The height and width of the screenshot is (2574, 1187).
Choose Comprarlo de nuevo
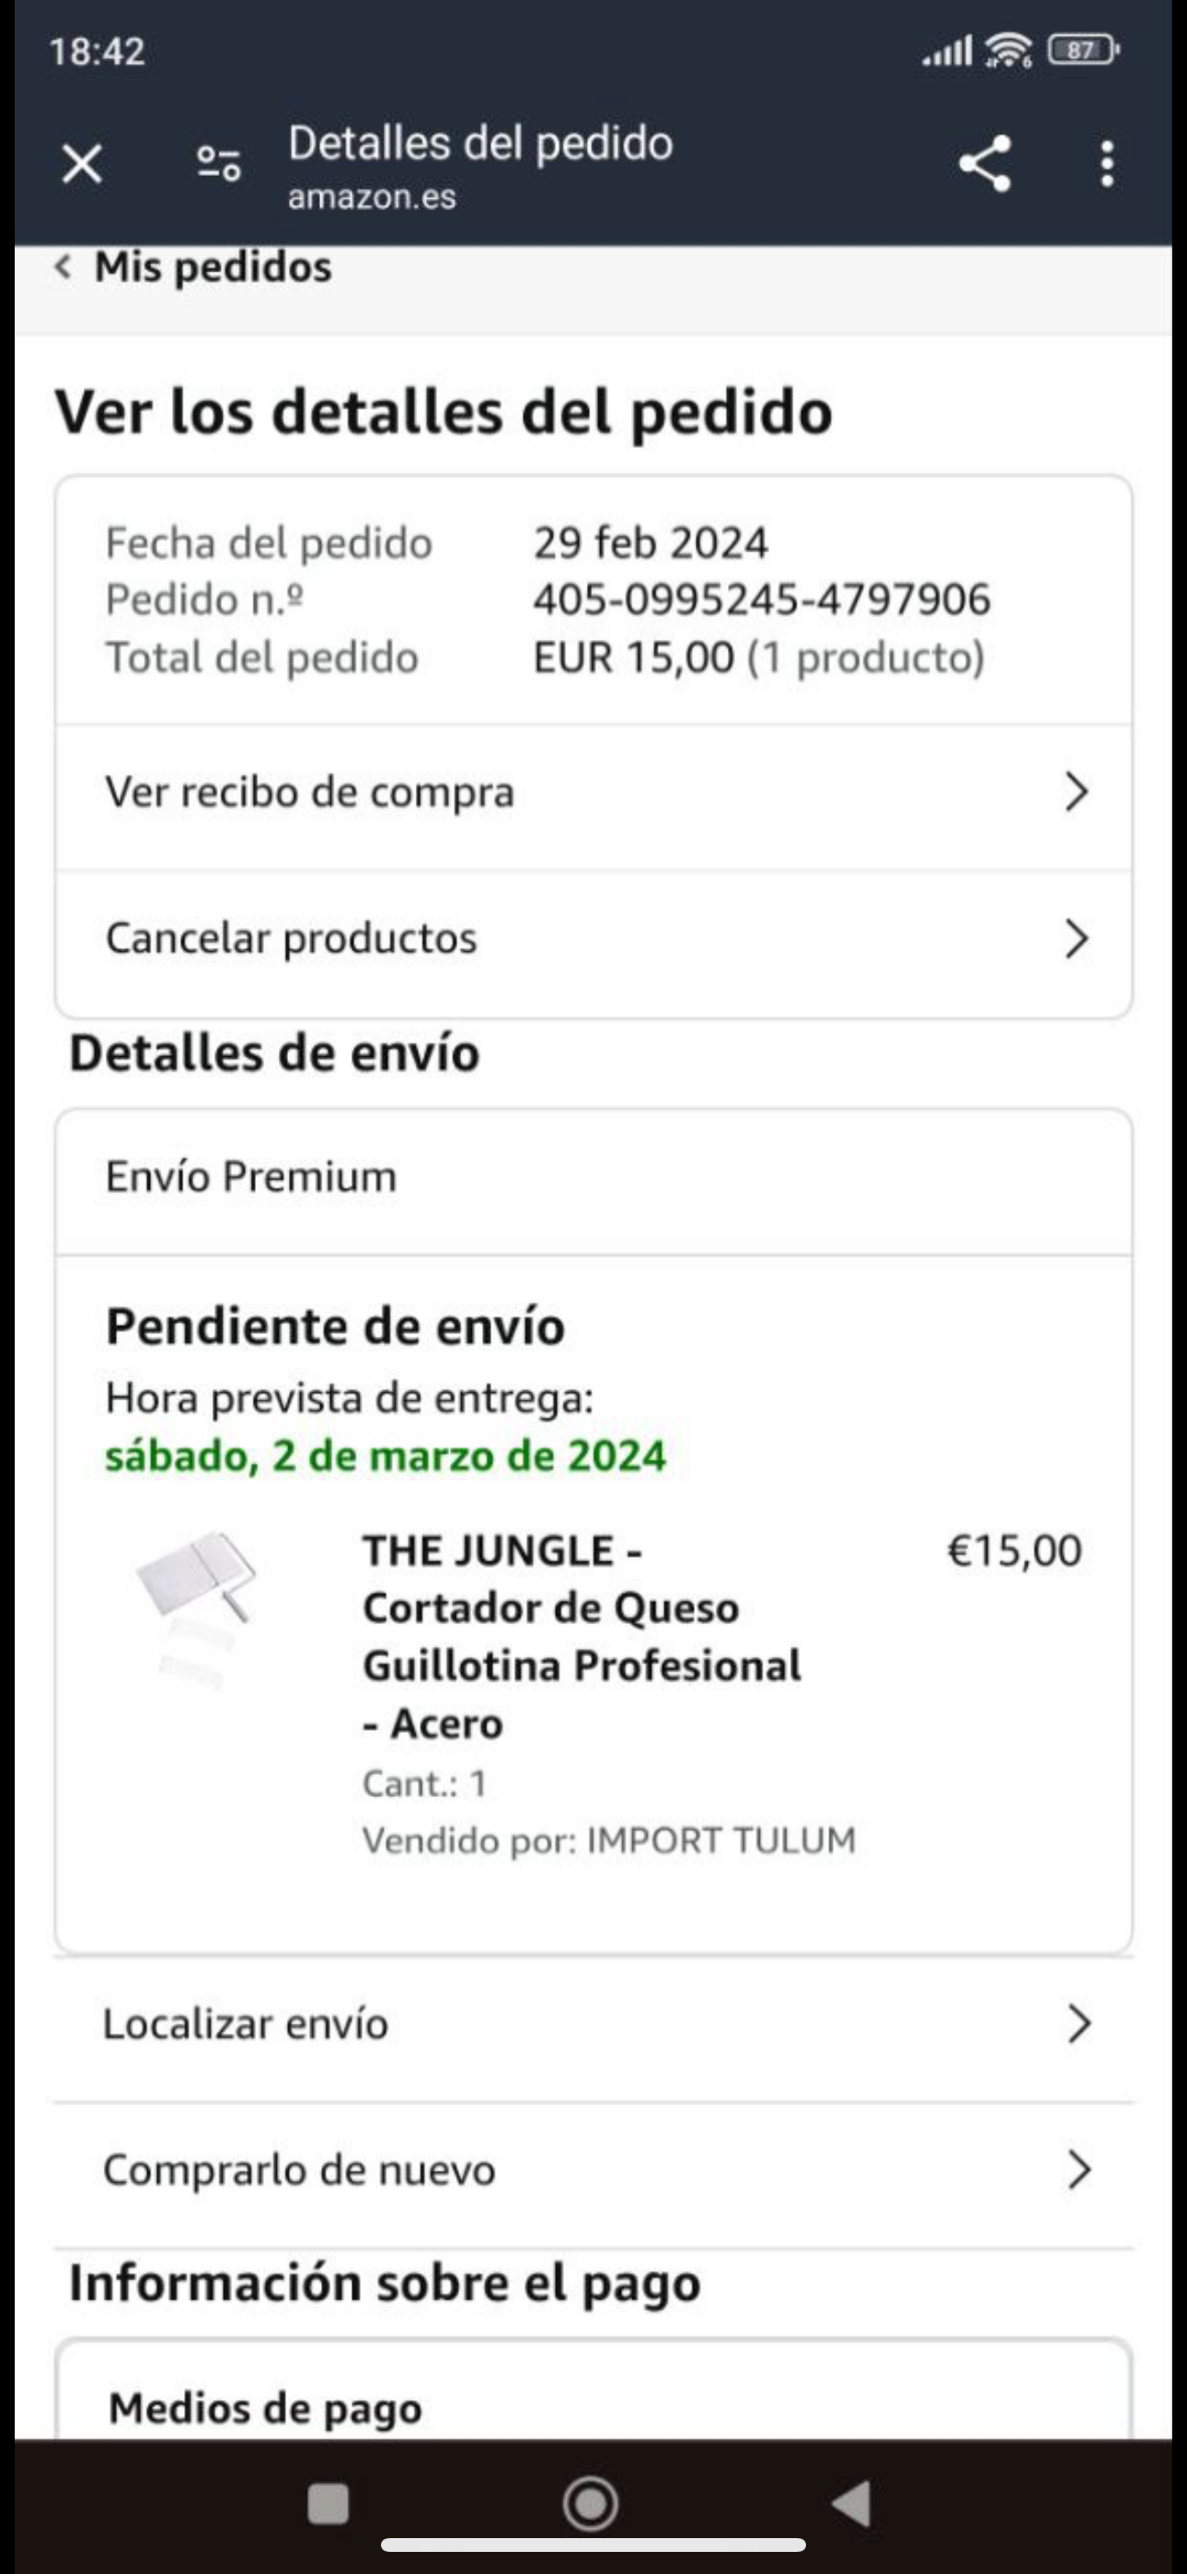300,2170
